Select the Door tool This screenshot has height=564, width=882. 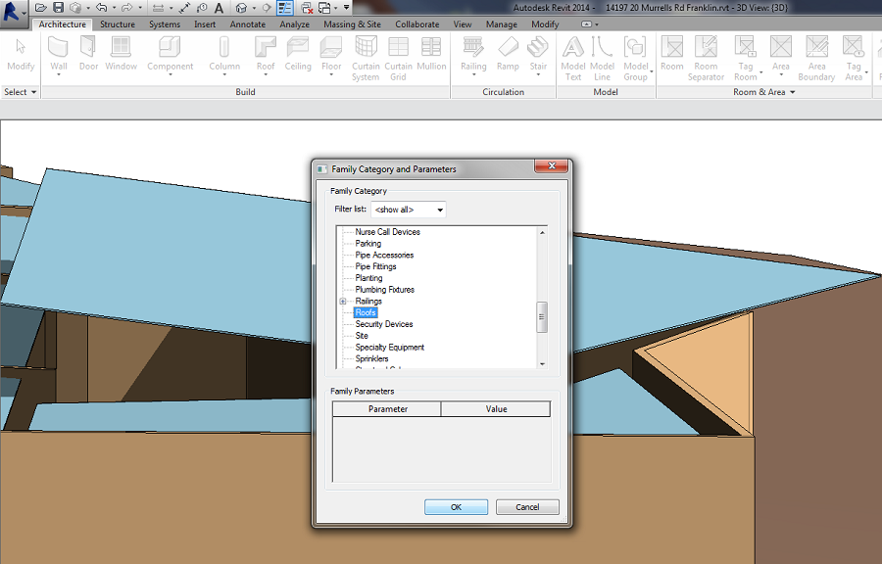click(88, 54)
